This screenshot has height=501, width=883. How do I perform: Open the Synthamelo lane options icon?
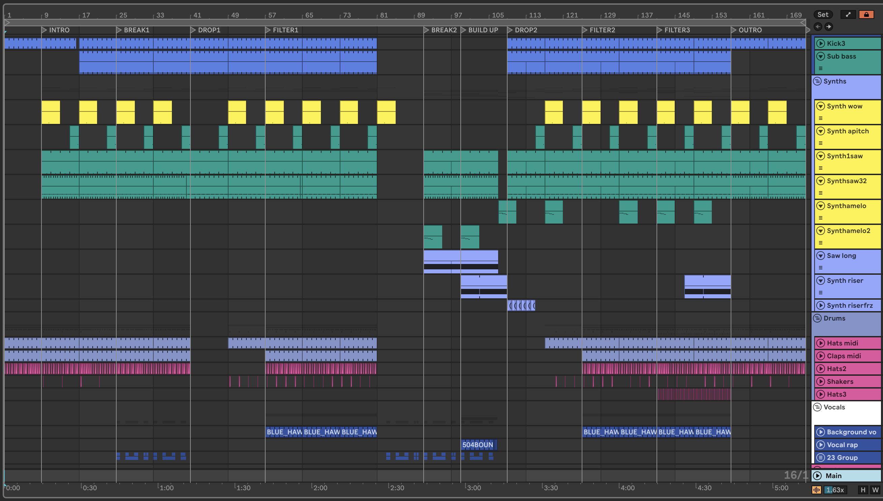[821, 218]
